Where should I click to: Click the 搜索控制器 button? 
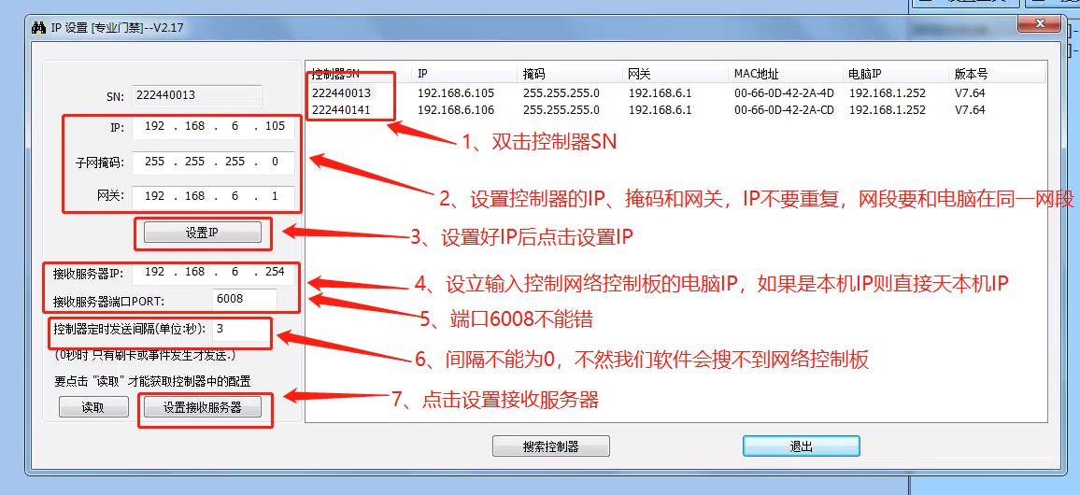click(x=550, y=446)
